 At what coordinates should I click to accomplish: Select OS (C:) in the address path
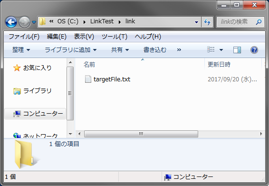pyautogui.click(x=68, y=21)
